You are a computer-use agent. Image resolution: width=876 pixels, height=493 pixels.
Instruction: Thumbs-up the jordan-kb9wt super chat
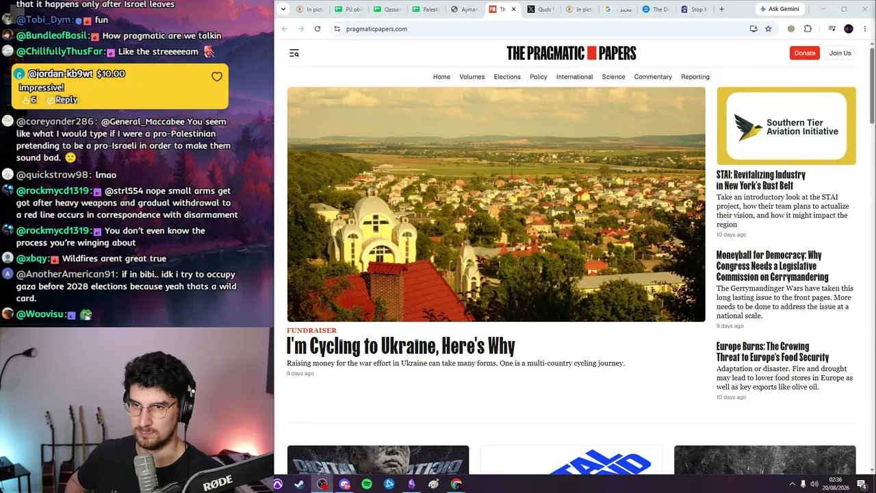26,100
